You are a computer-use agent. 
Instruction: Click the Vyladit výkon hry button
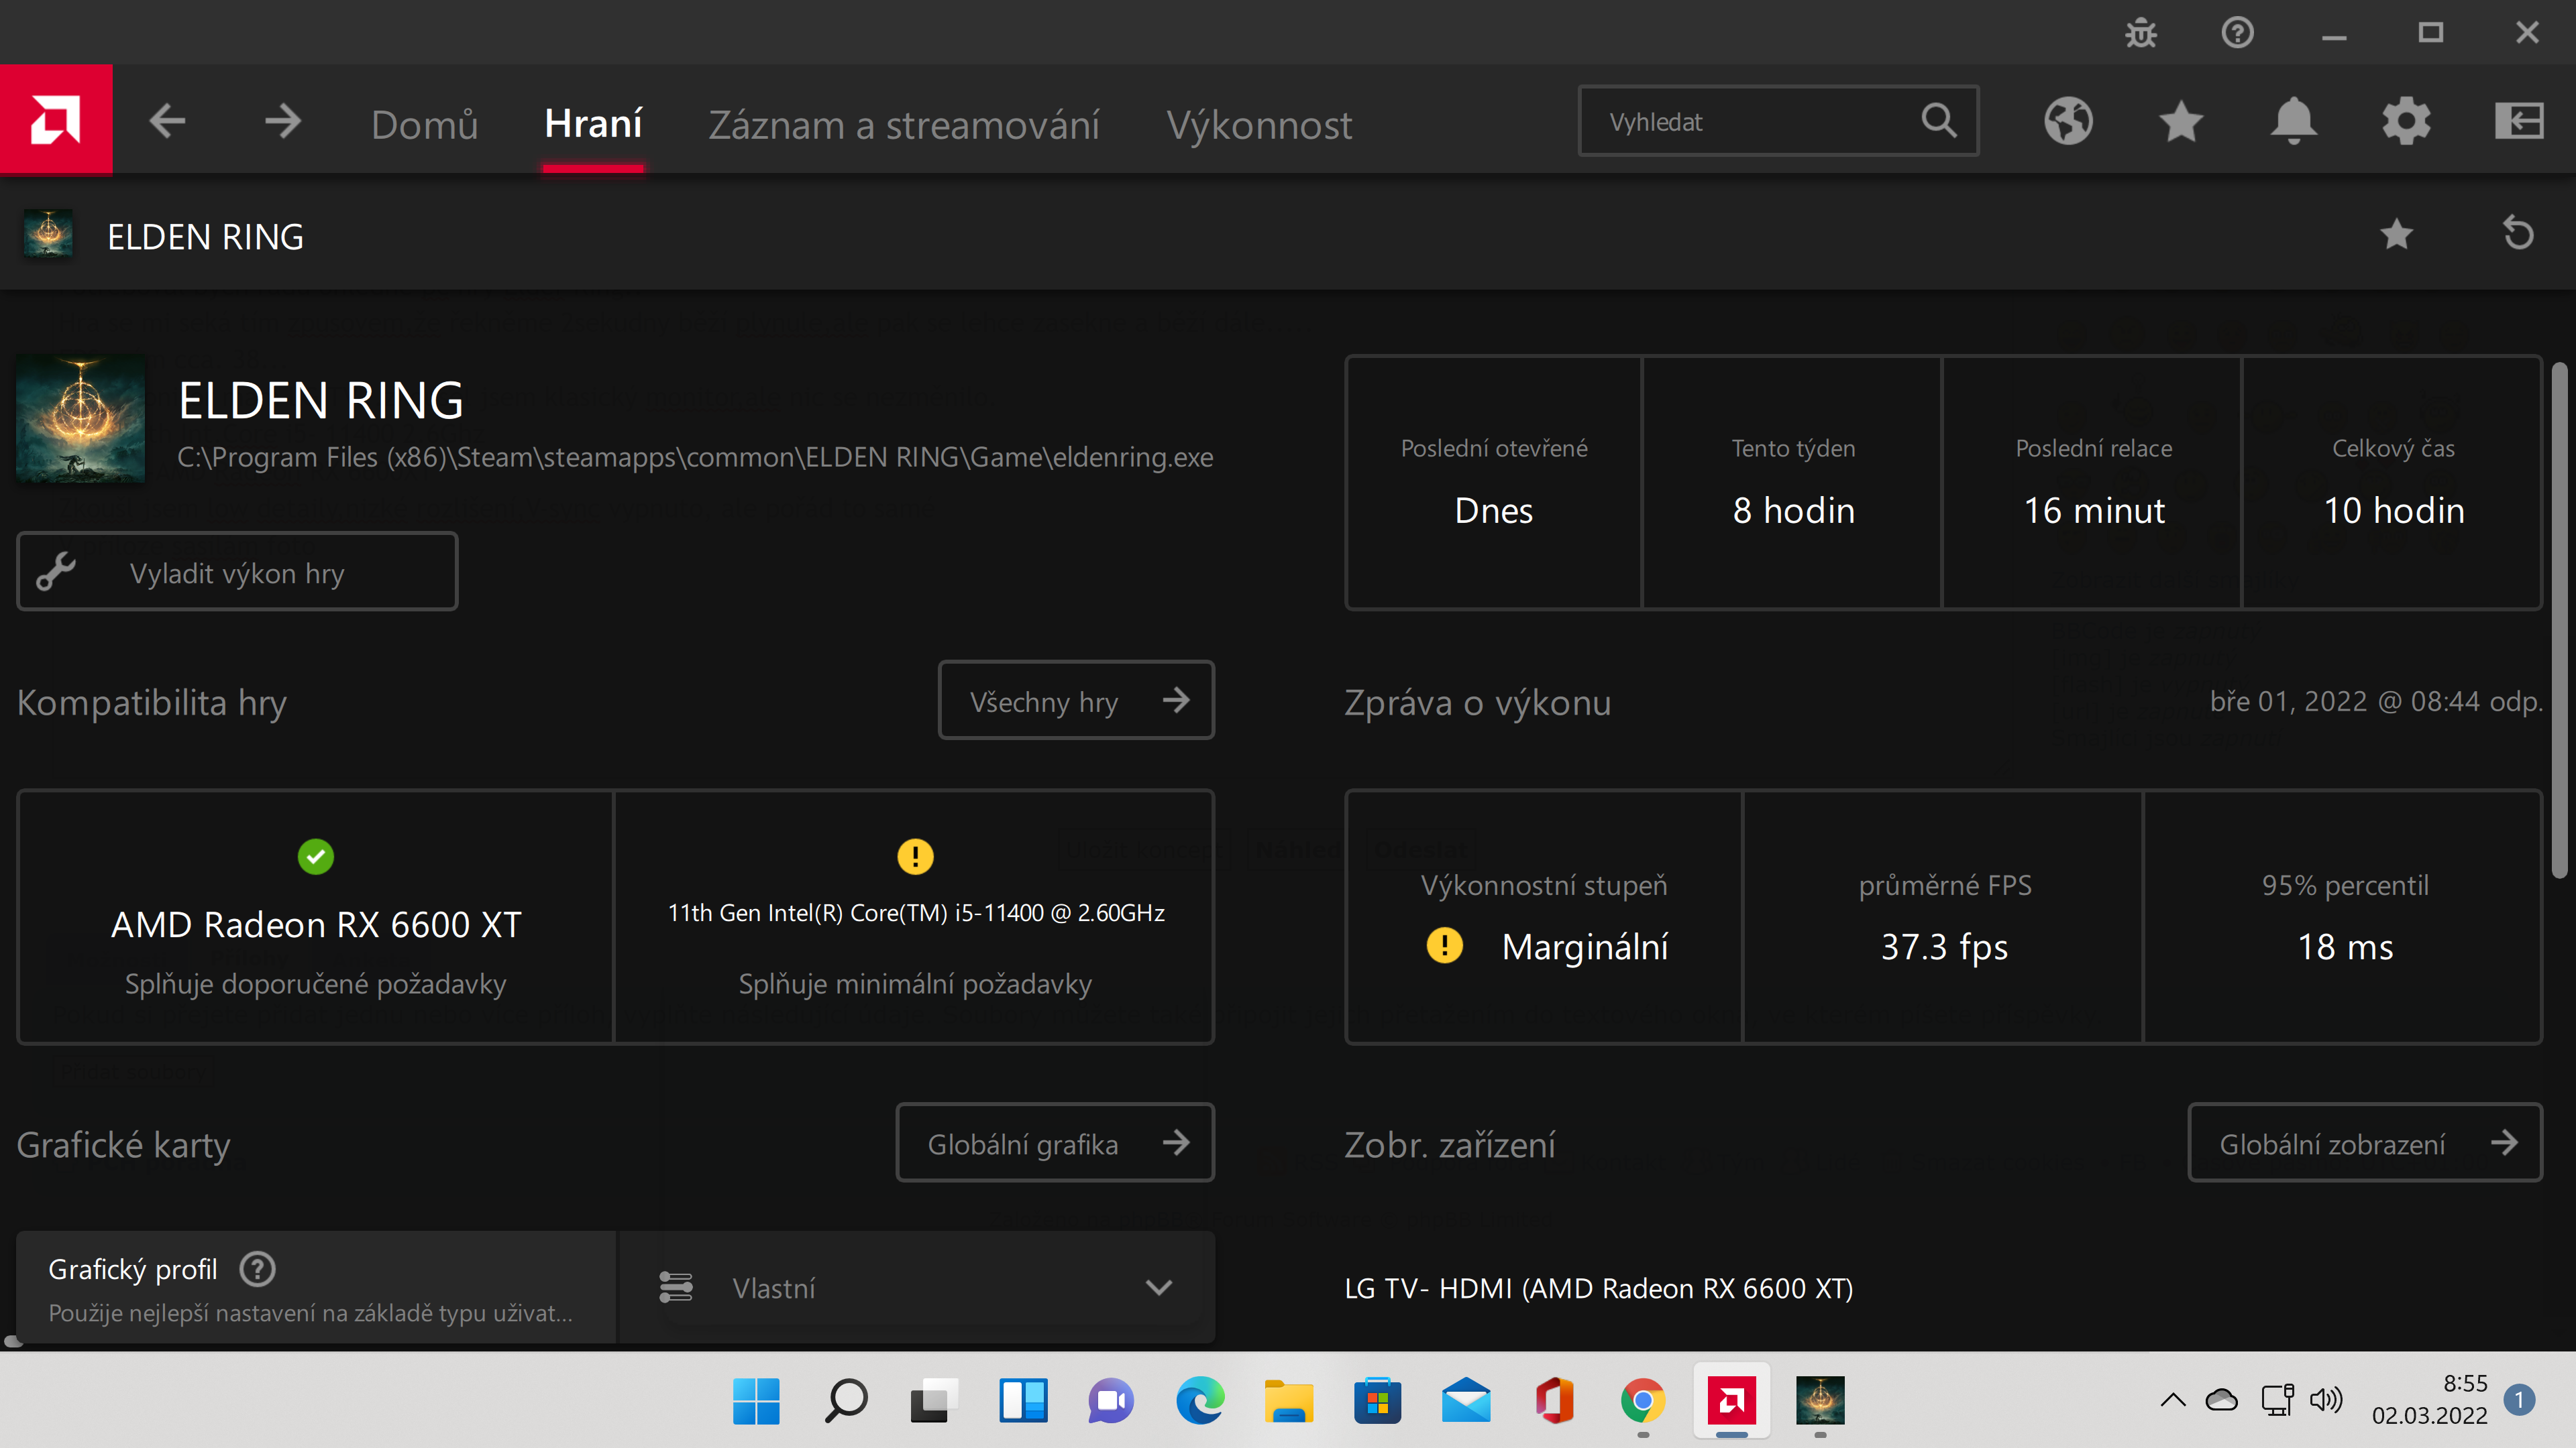tap(237, 572)
